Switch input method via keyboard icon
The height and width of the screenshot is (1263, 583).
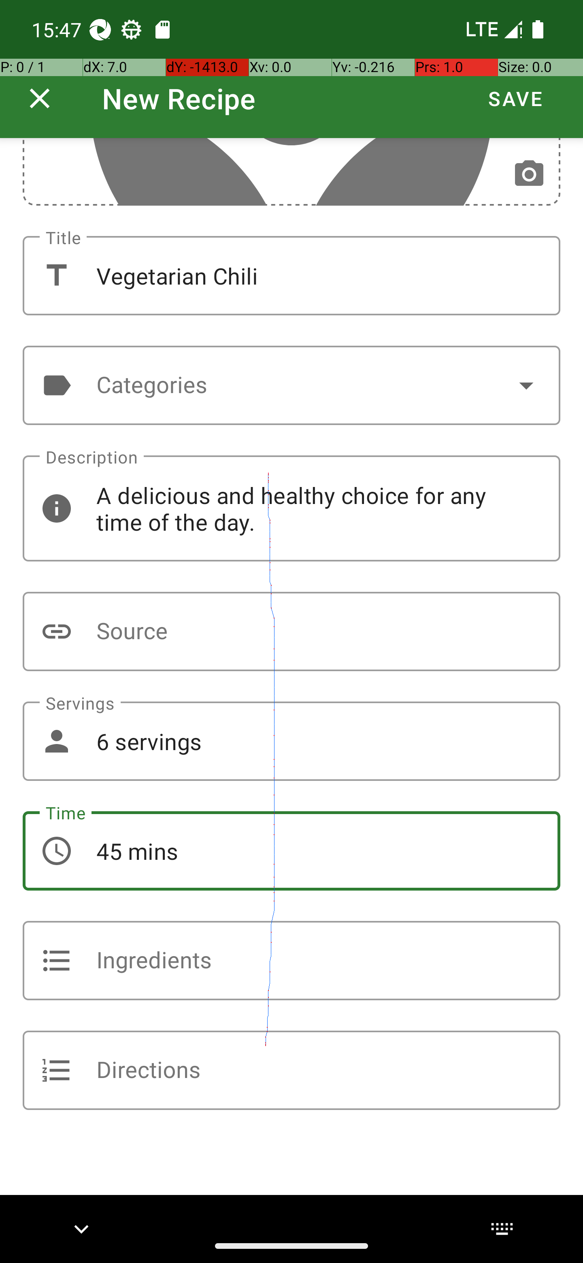[x=502, y=1229]
